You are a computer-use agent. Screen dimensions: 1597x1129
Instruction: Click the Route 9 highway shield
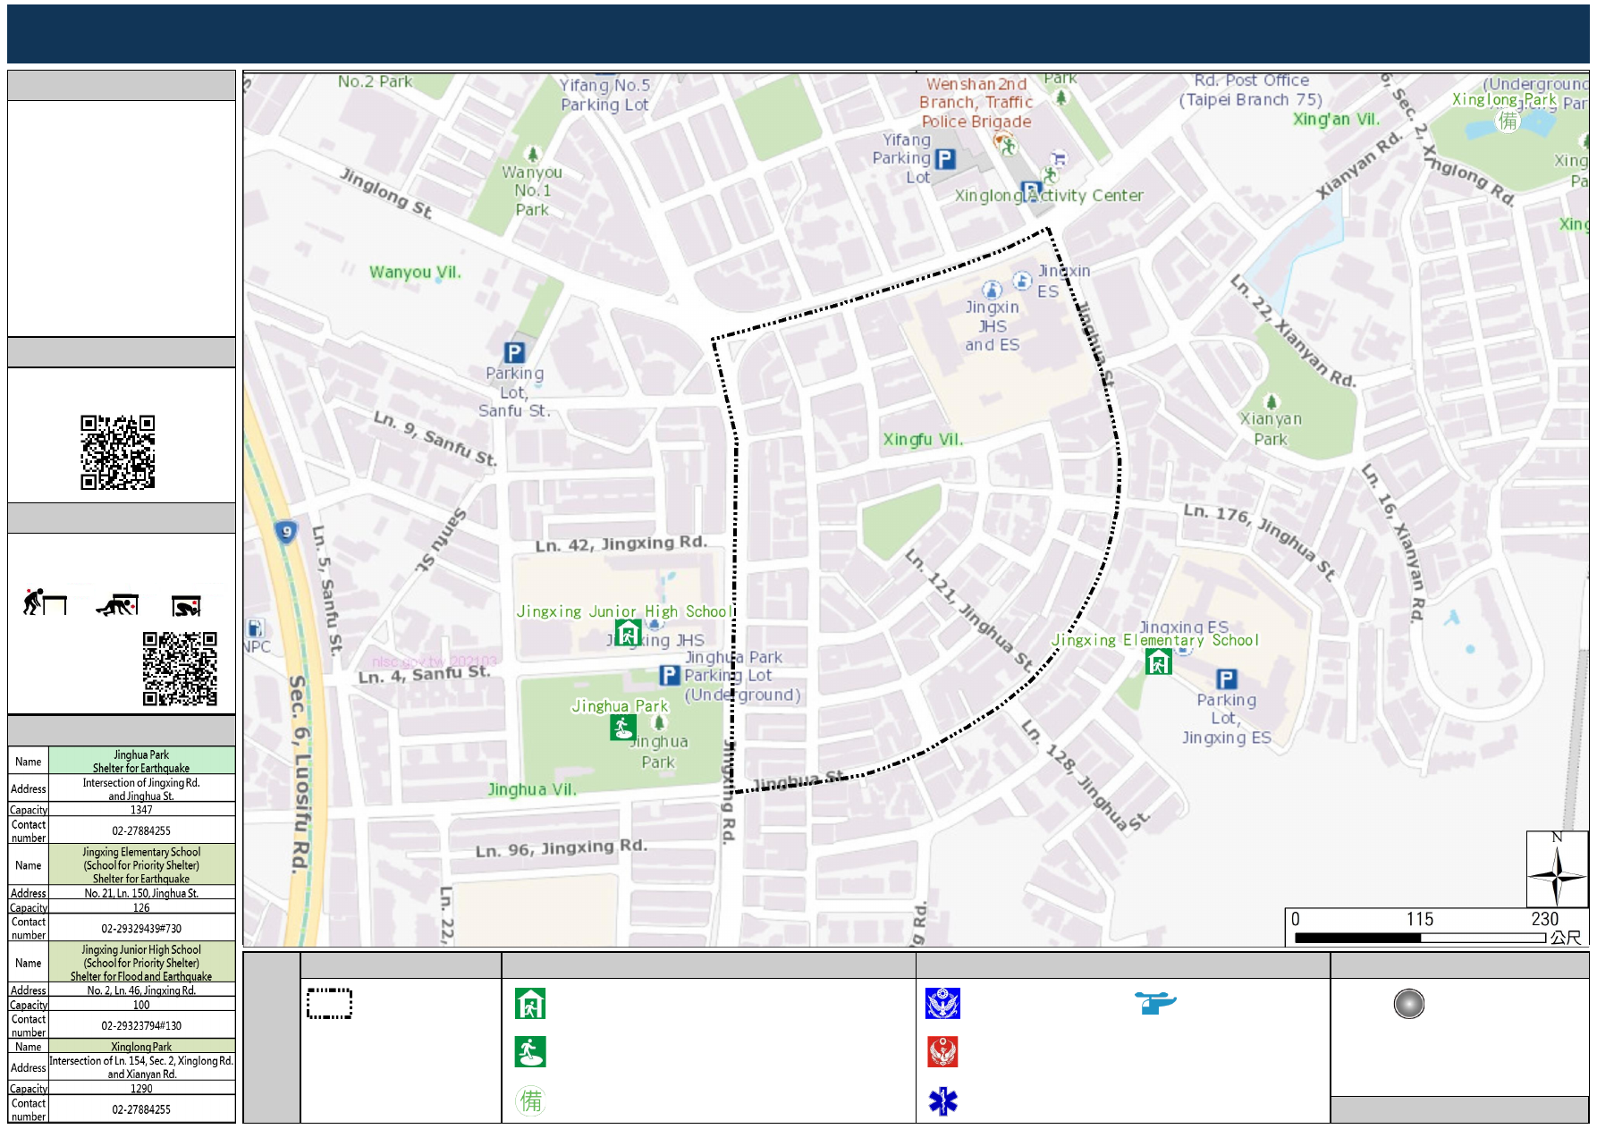tap(286, 532)
